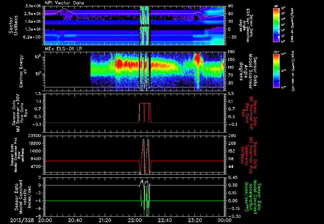Click the "1.9e+01" sector tick value
Viewport: 324px width, 224px height.
click(x=33, y=22)
